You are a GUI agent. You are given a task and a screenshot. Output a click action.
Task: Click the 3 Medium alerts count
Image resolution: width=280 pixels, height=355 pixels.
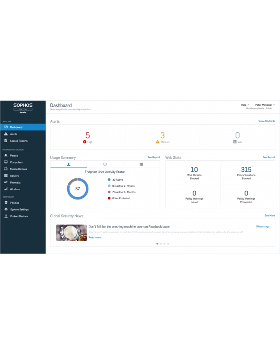click(162, 135)
